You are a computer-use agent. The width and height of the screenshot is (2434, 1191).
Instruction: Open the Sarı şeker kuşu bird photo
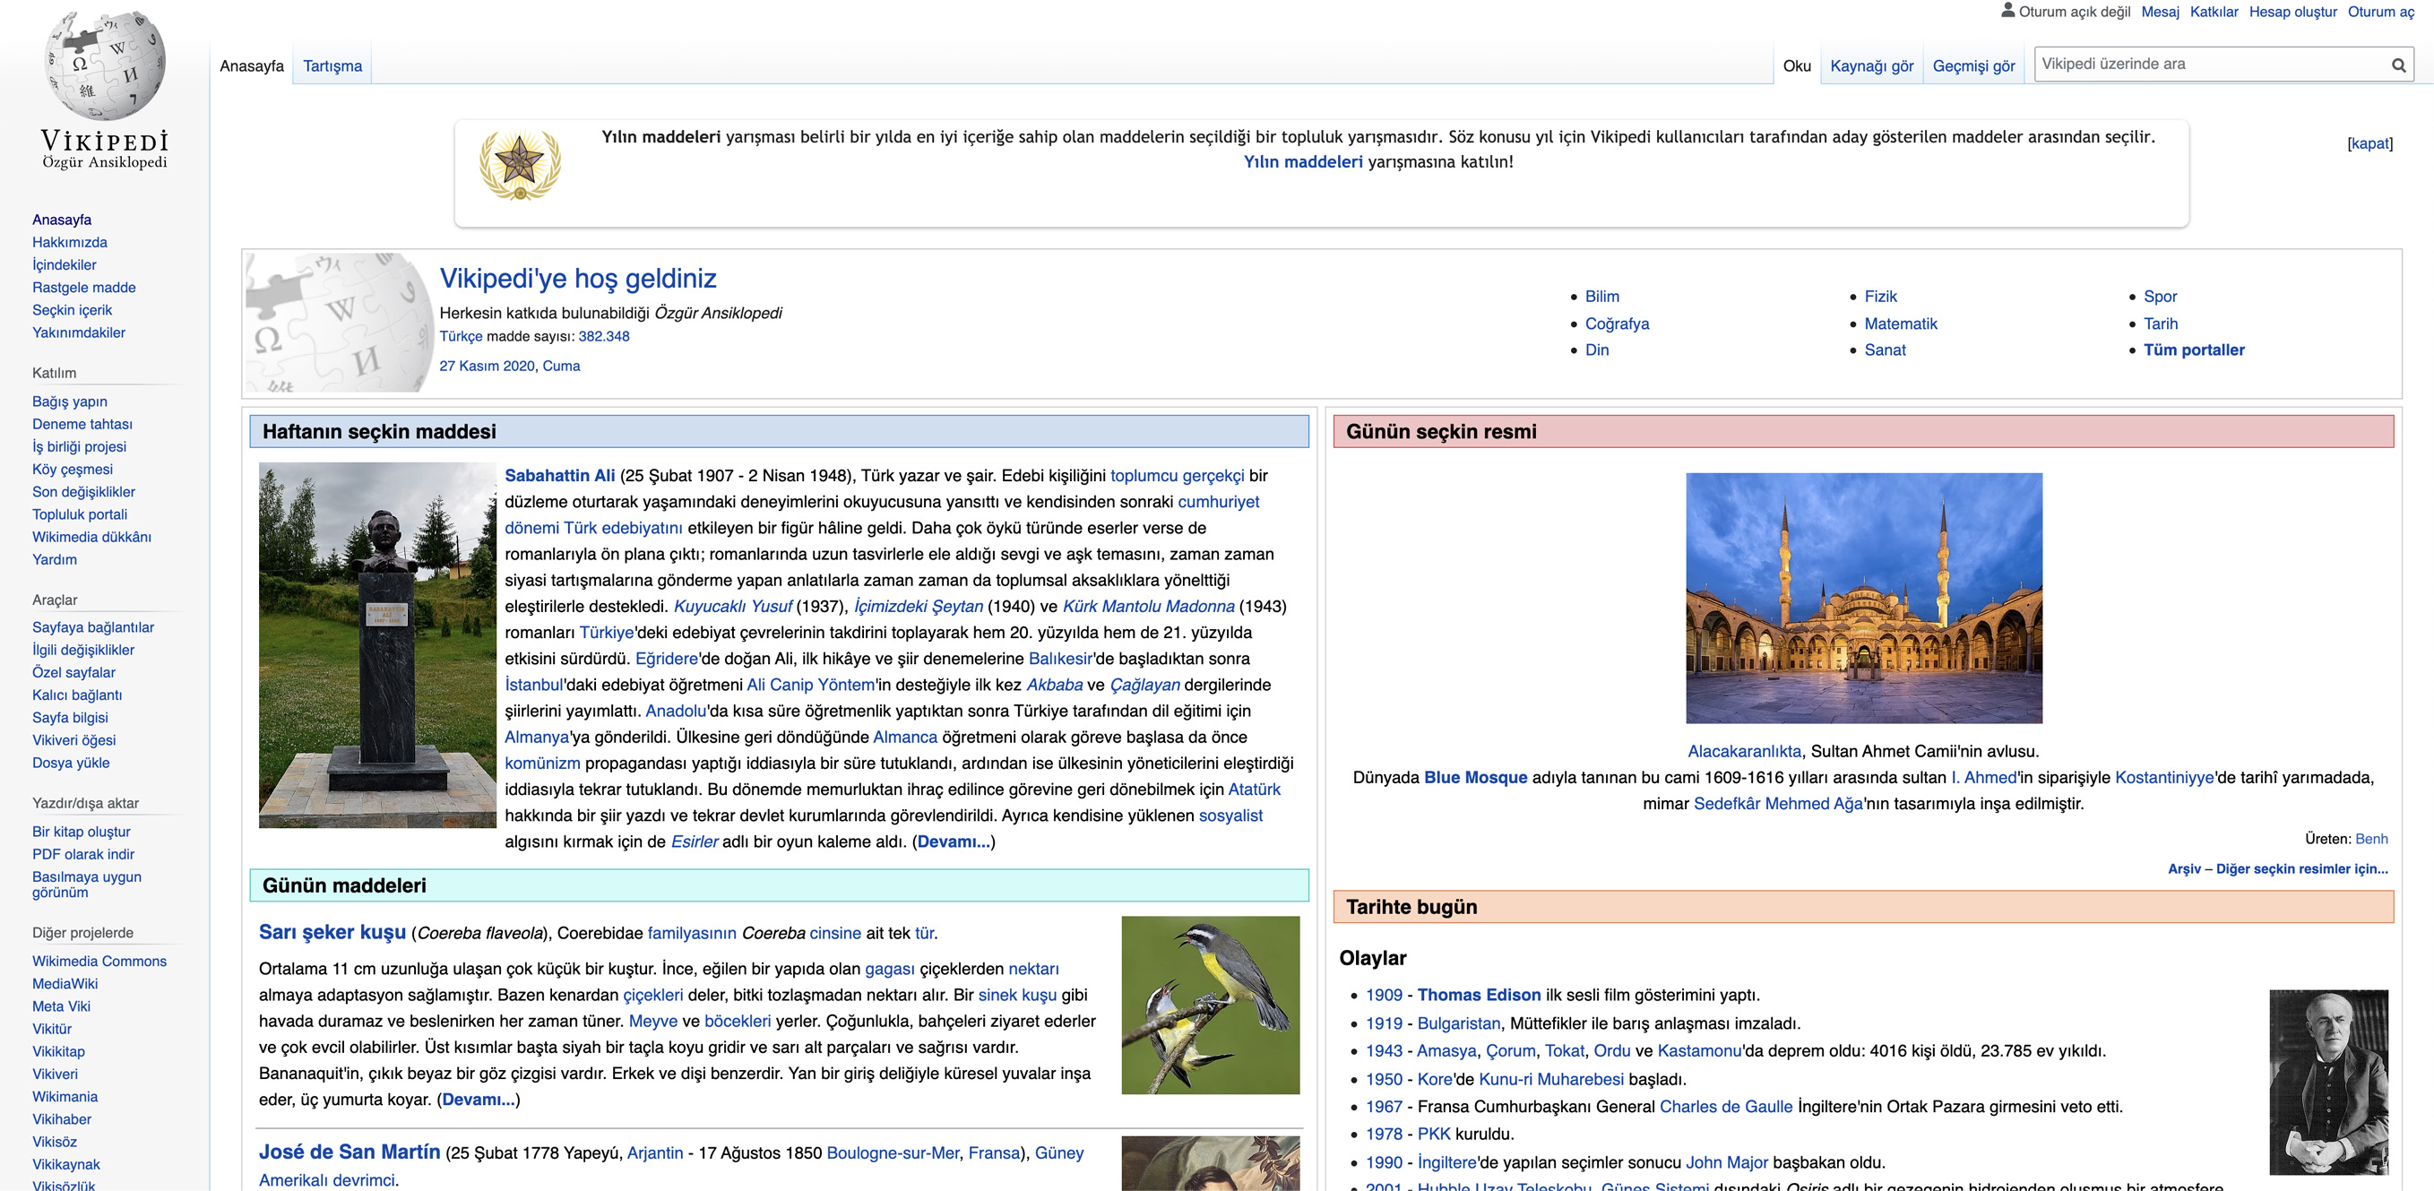[1211, 1005]
